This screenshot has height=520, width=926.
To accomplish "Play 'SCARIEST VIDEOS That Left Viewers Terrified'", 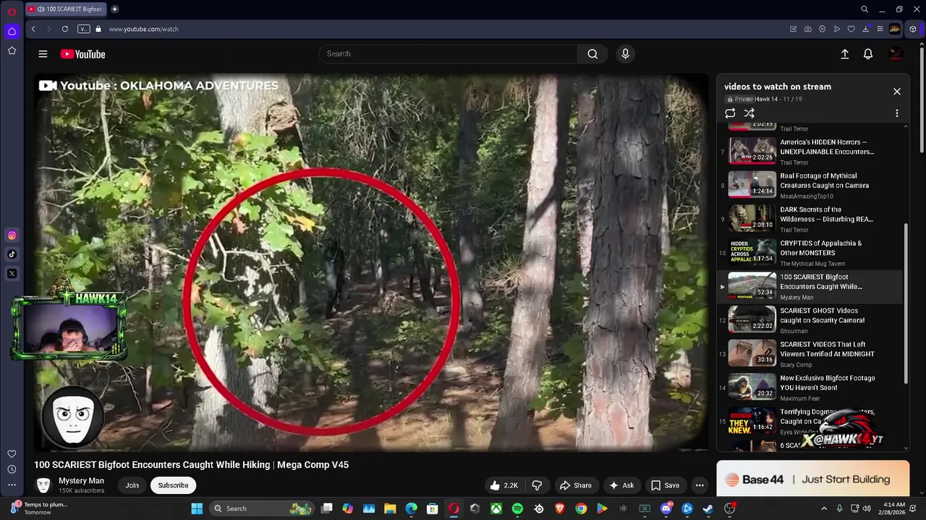I will [810, 354].
